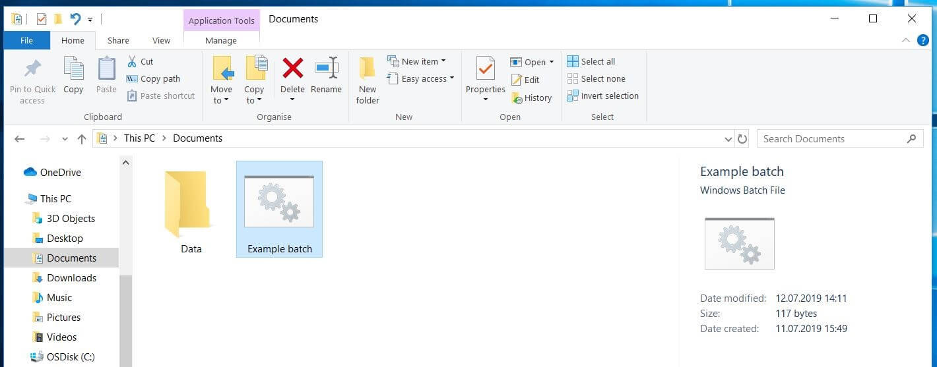Screen dimensions: 937x367
Task: Expand the Delete options arrow
Action: [x=292, y=99]
